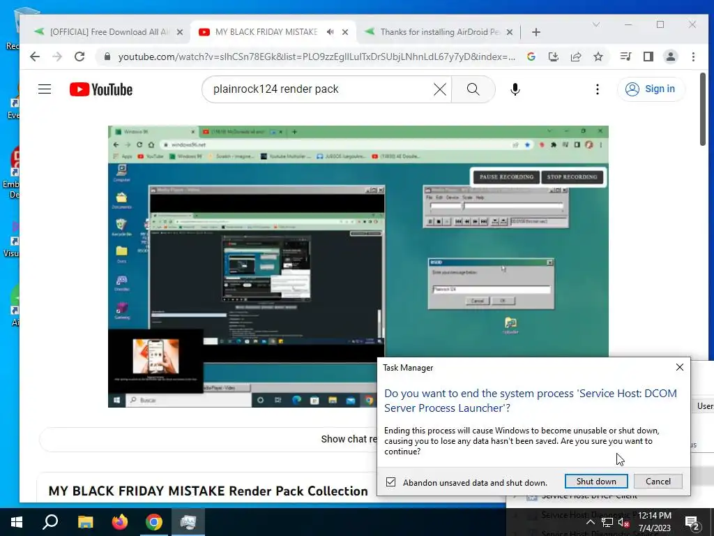
Task: Open the Chrome profile avatar
Action: pyautogui.click(x=670, y=57)
